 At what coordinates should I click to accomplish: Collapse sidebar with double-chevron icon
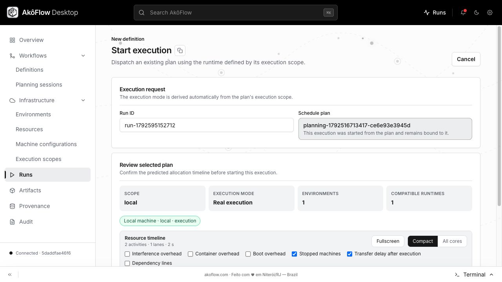point(10,275)
